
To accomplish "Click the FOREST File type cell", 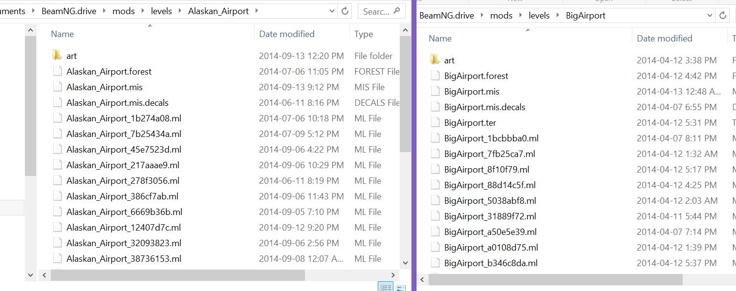I will [x=377, y=72].
